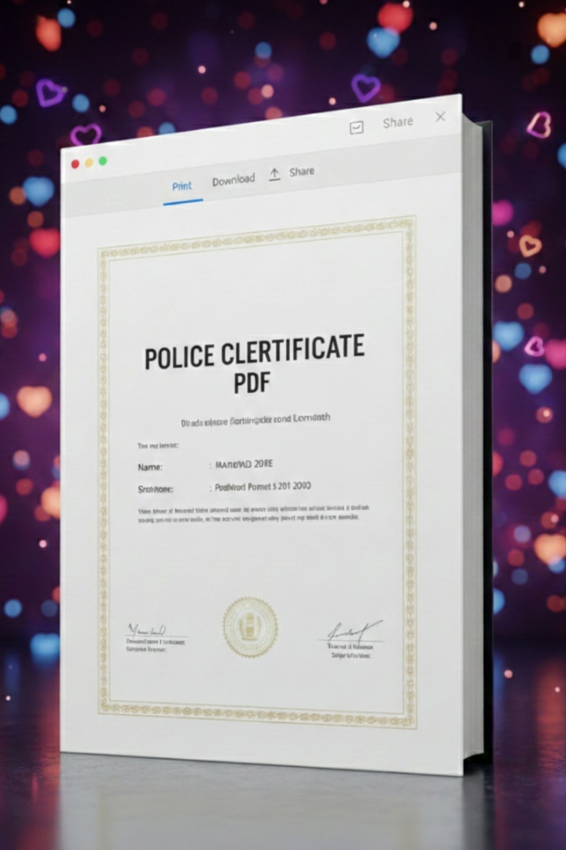Screen dimensions: 566x850
Task: Click the upload arrow icon next to Share
Action: pos(274,173)
